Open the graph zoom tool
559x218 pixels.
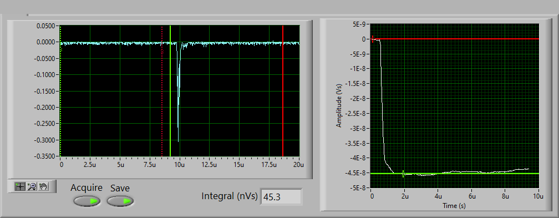point(32,186)
